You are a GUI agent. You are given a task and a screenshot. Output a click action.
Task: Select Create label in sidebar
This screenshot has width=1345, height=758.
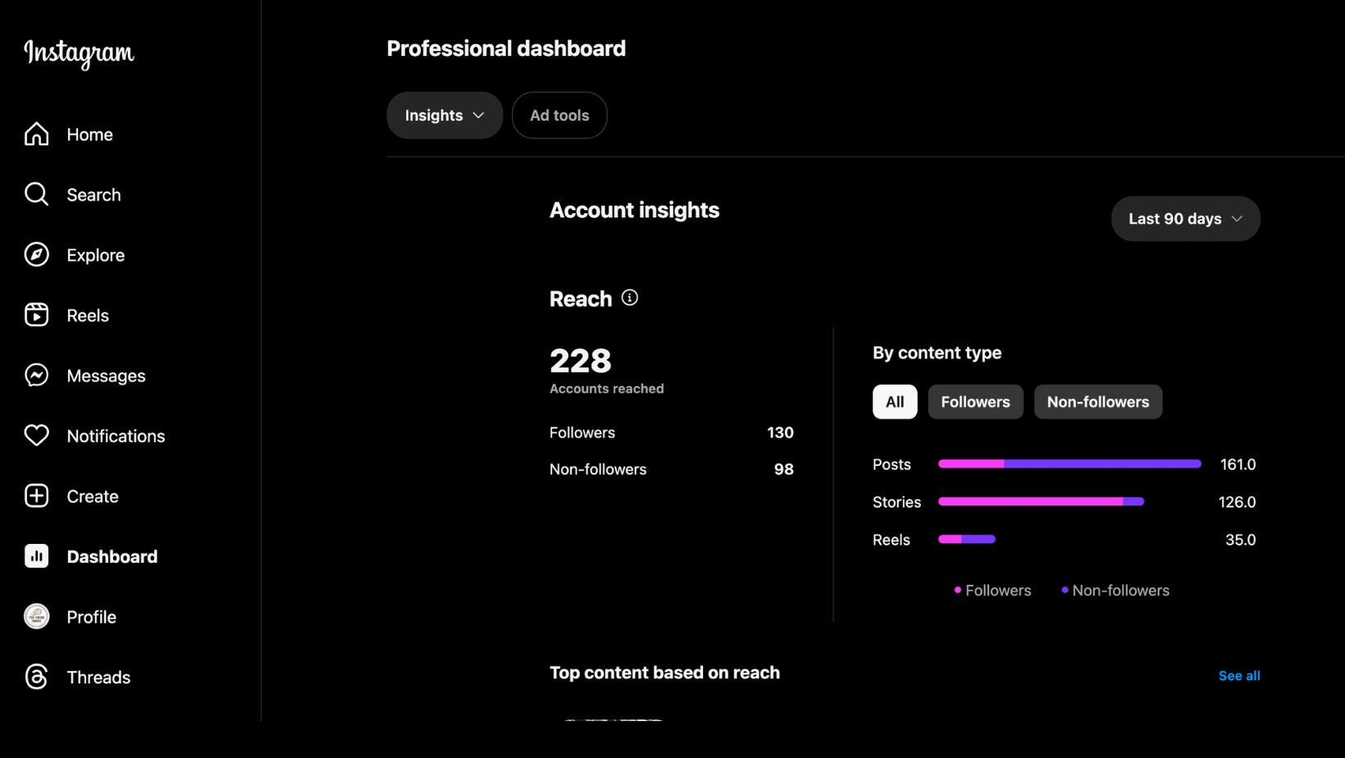tap(93, 496)
